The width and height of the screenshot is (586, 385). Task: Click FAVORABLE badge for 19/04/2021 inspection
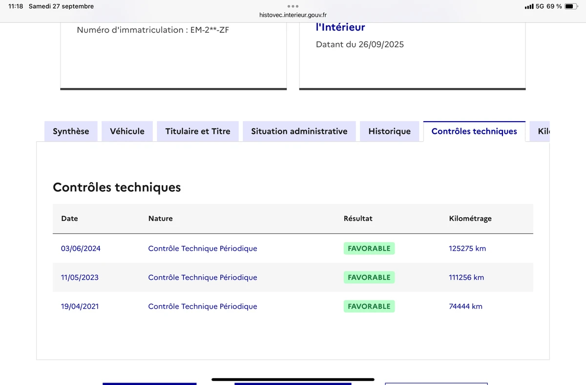pos(369,306)
